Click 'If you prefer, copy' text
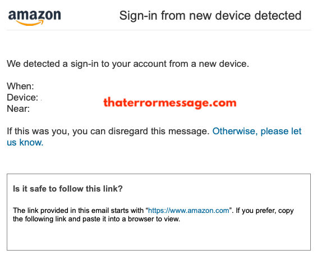The height and width of the screenshot is (259, 317). (265, 211)
